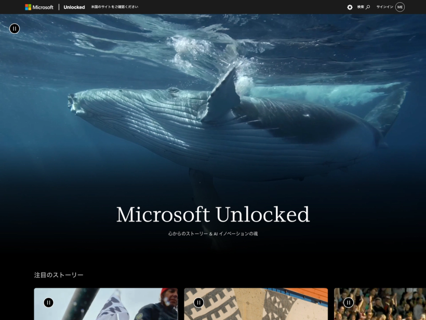The image size is (426, 320).
Task: Click the 注目のストーリー section heading
Action: point(59,275)
